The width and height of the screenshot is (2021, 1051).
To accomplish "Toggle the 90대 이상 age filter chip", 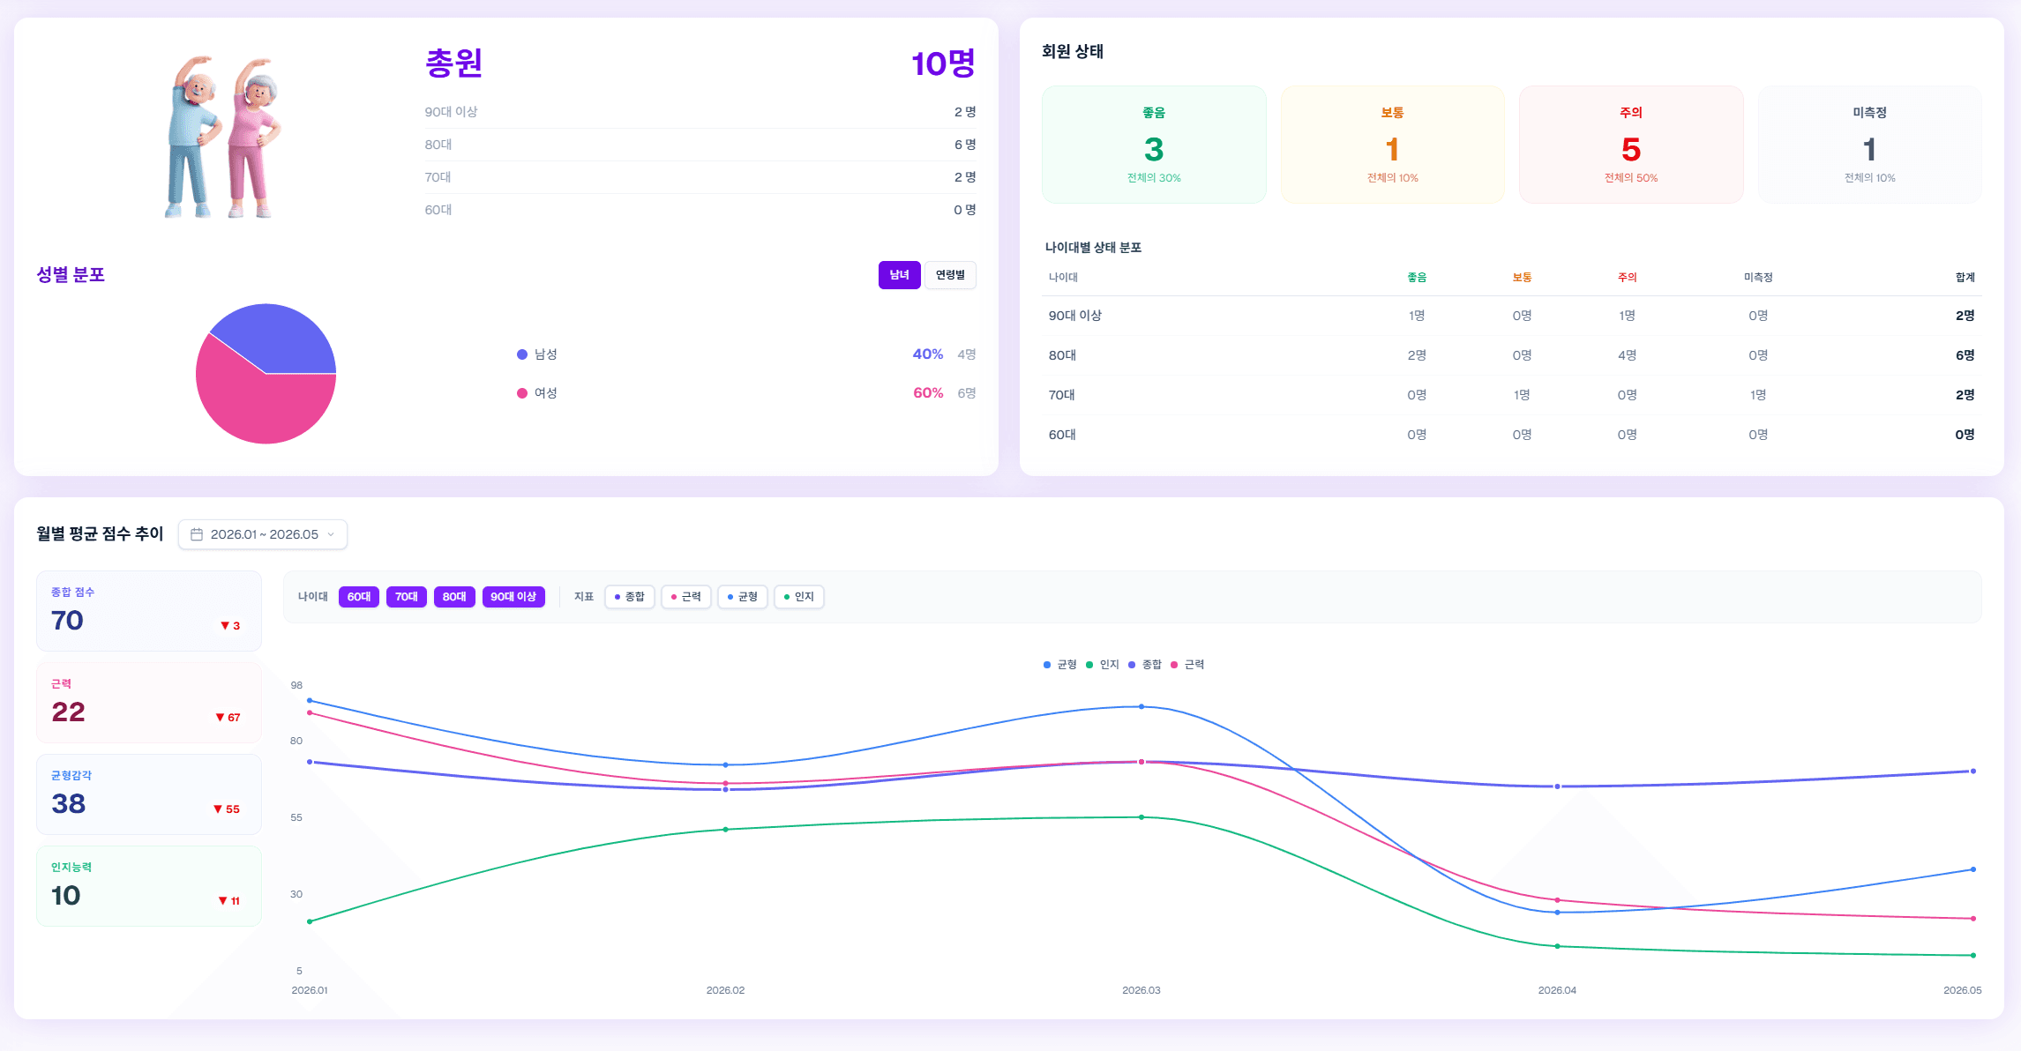I will click(513, 597).
